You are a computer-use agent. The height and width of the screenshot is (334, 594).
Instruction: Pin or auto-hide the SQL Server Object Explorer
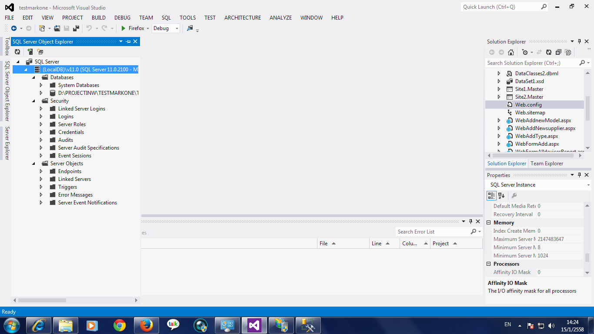click(128, 42)
